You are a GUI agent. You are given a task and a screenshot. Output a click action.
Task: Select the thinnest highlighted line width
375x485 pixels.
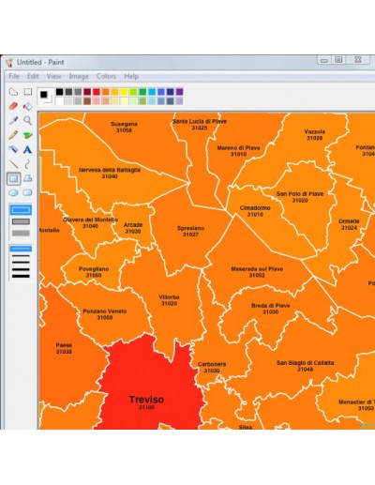(21, 249)
